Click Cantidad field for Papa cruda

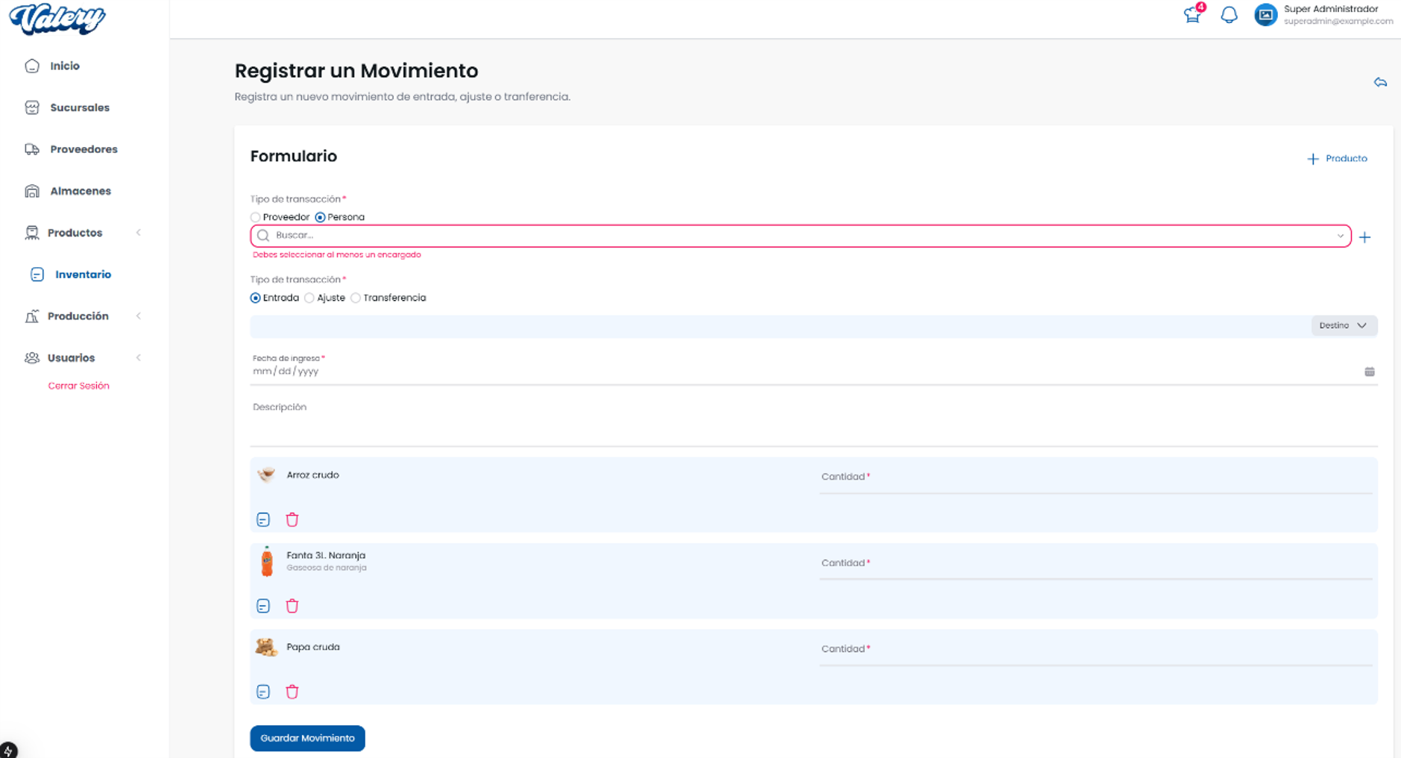click(x=1095, y=650)
